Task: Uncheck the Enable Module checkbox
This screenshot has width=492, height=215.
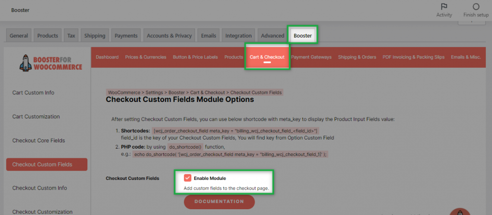Action: pyautogui.click(x=188, y=178)
